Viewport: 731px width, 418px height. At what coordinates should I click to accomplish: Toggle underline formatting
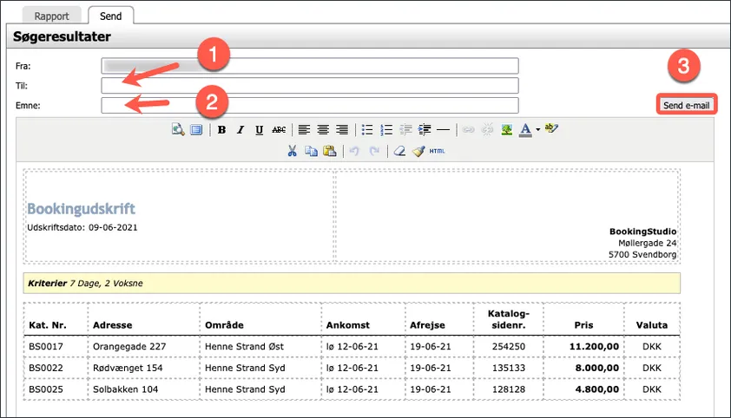point(259,130)
